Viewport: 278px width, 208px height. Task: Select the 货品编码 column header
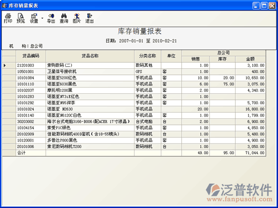coord(31,56)
